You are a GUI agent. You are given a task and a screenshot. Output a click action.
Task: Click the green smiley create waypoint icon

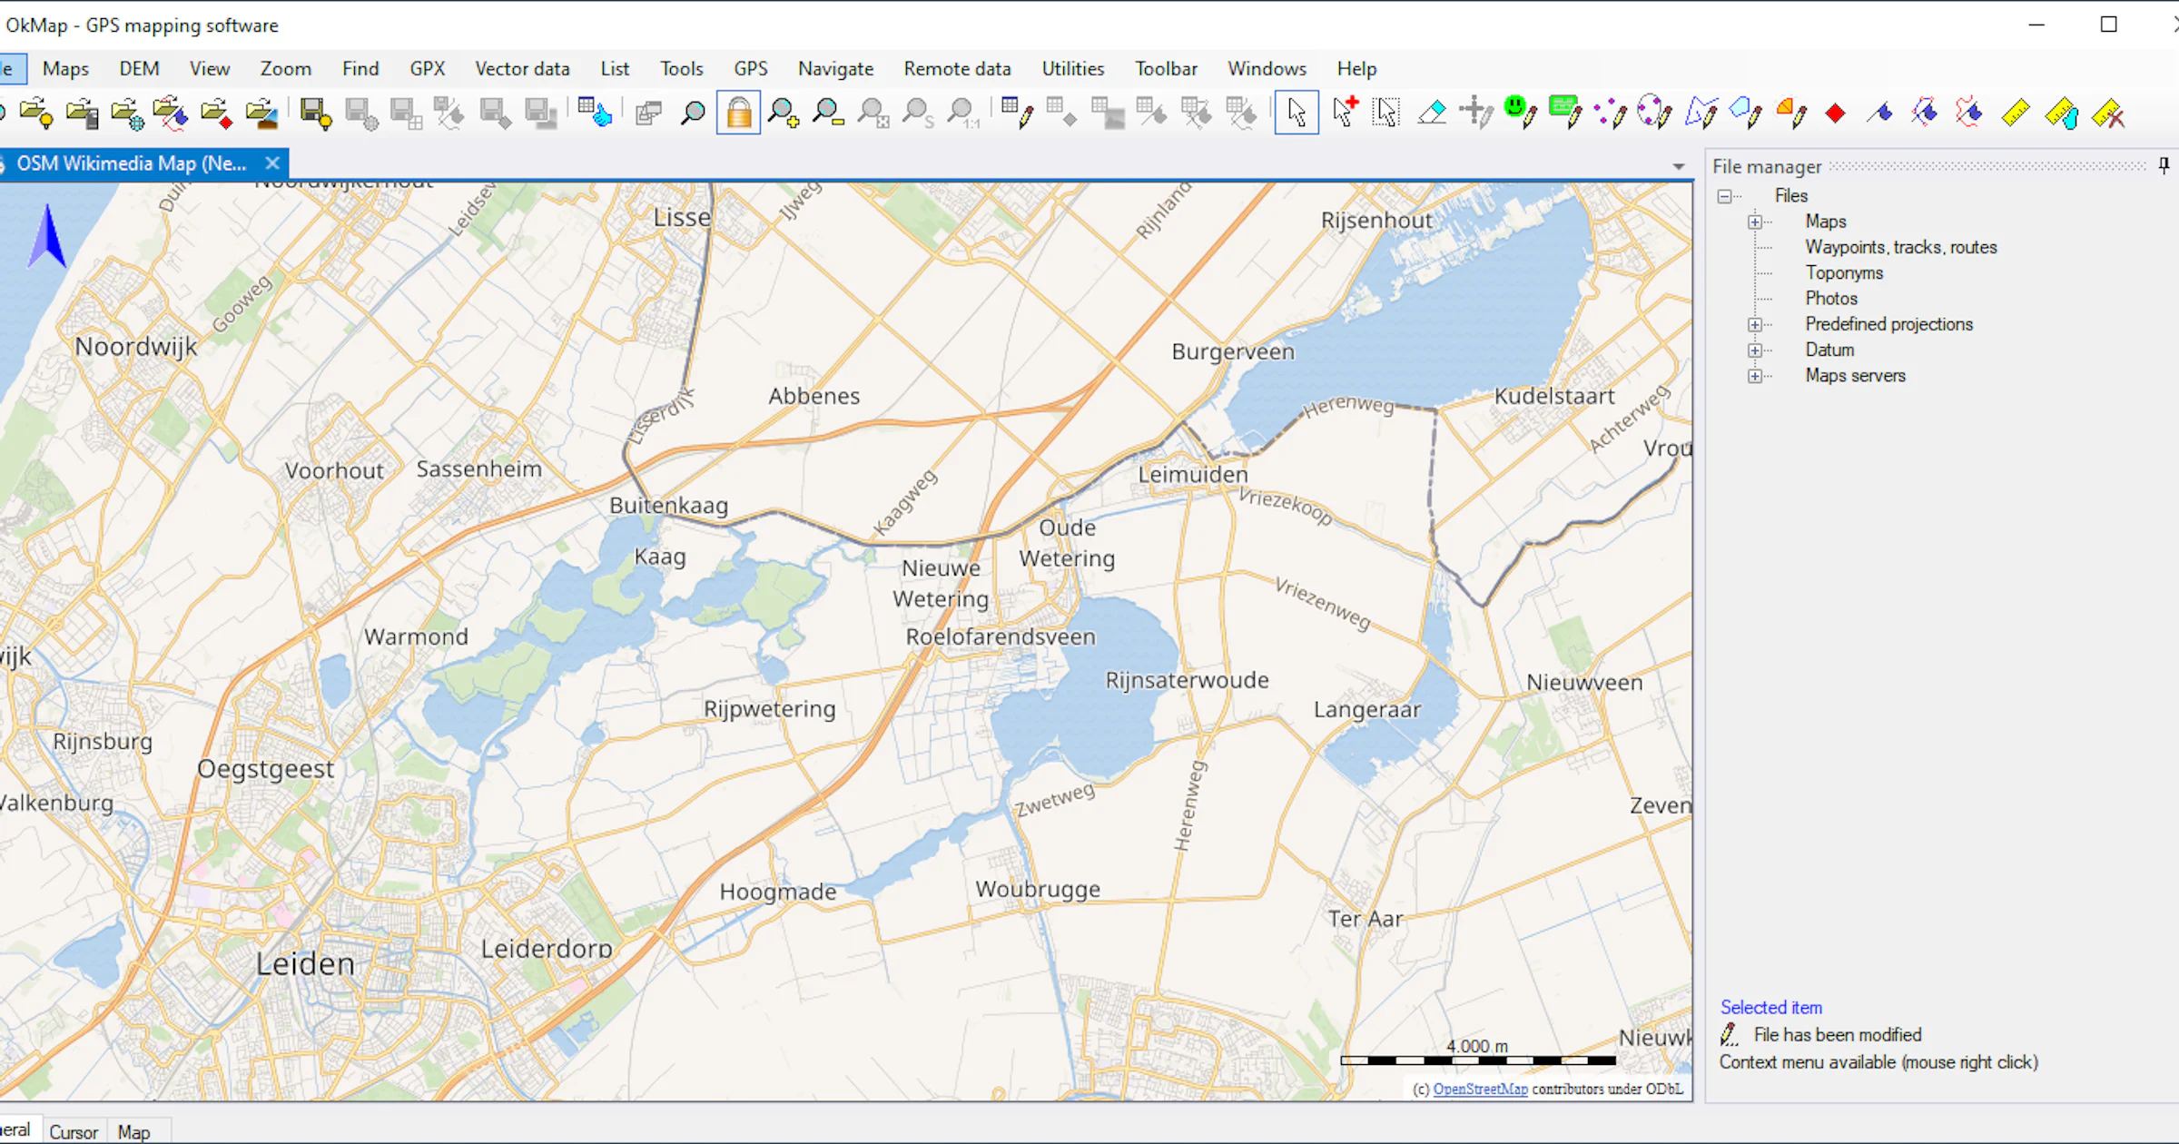coord(1520,113)
